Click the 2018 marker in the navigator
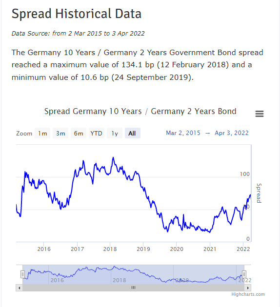Image resolution: width=280 pixels, height=307 pixels. [x=120, y=280]
